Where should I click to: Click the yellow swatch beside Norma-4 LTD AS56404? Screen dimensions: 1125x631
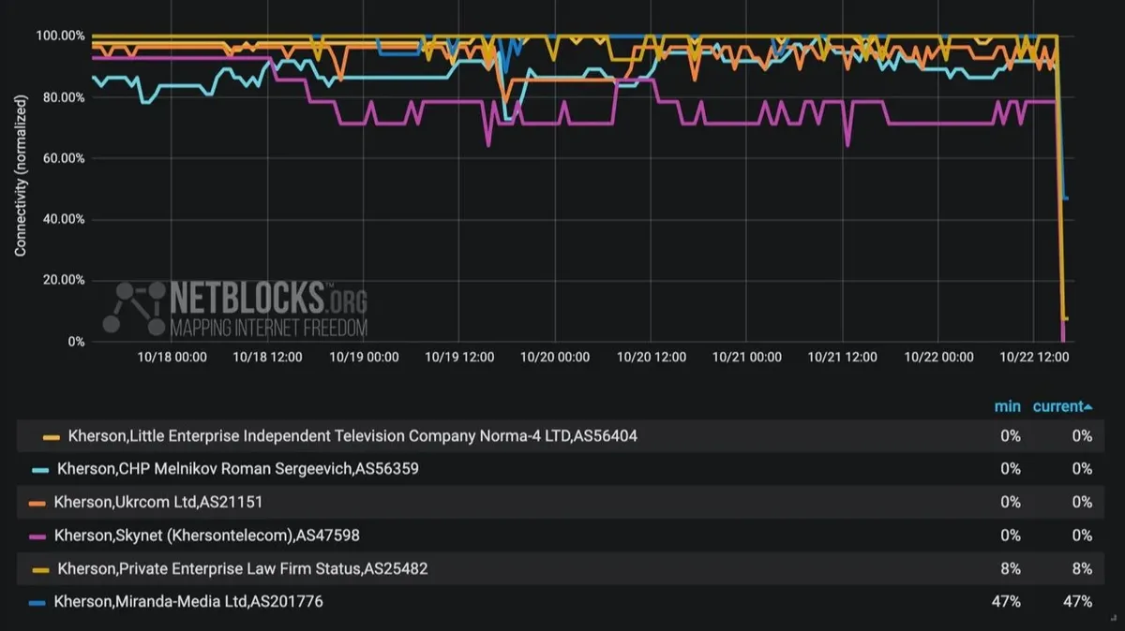(52, 436)
